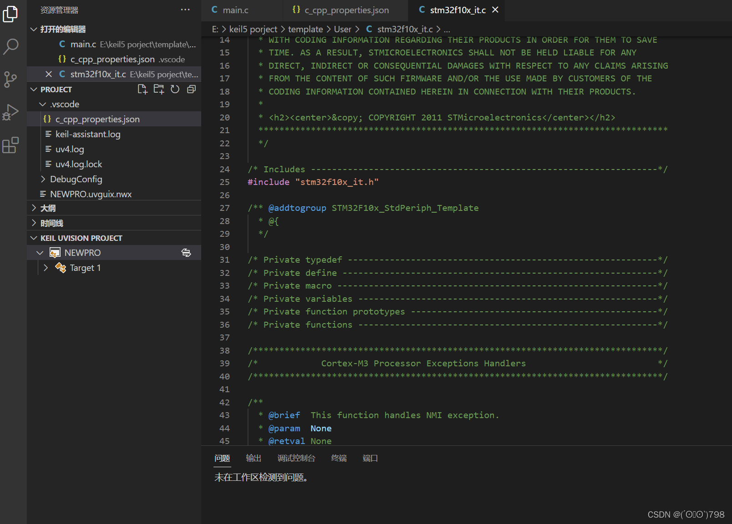This screenshot has width=732, height=524.
Task: Select template in the breadcrumb path
Action: (305, 29)
